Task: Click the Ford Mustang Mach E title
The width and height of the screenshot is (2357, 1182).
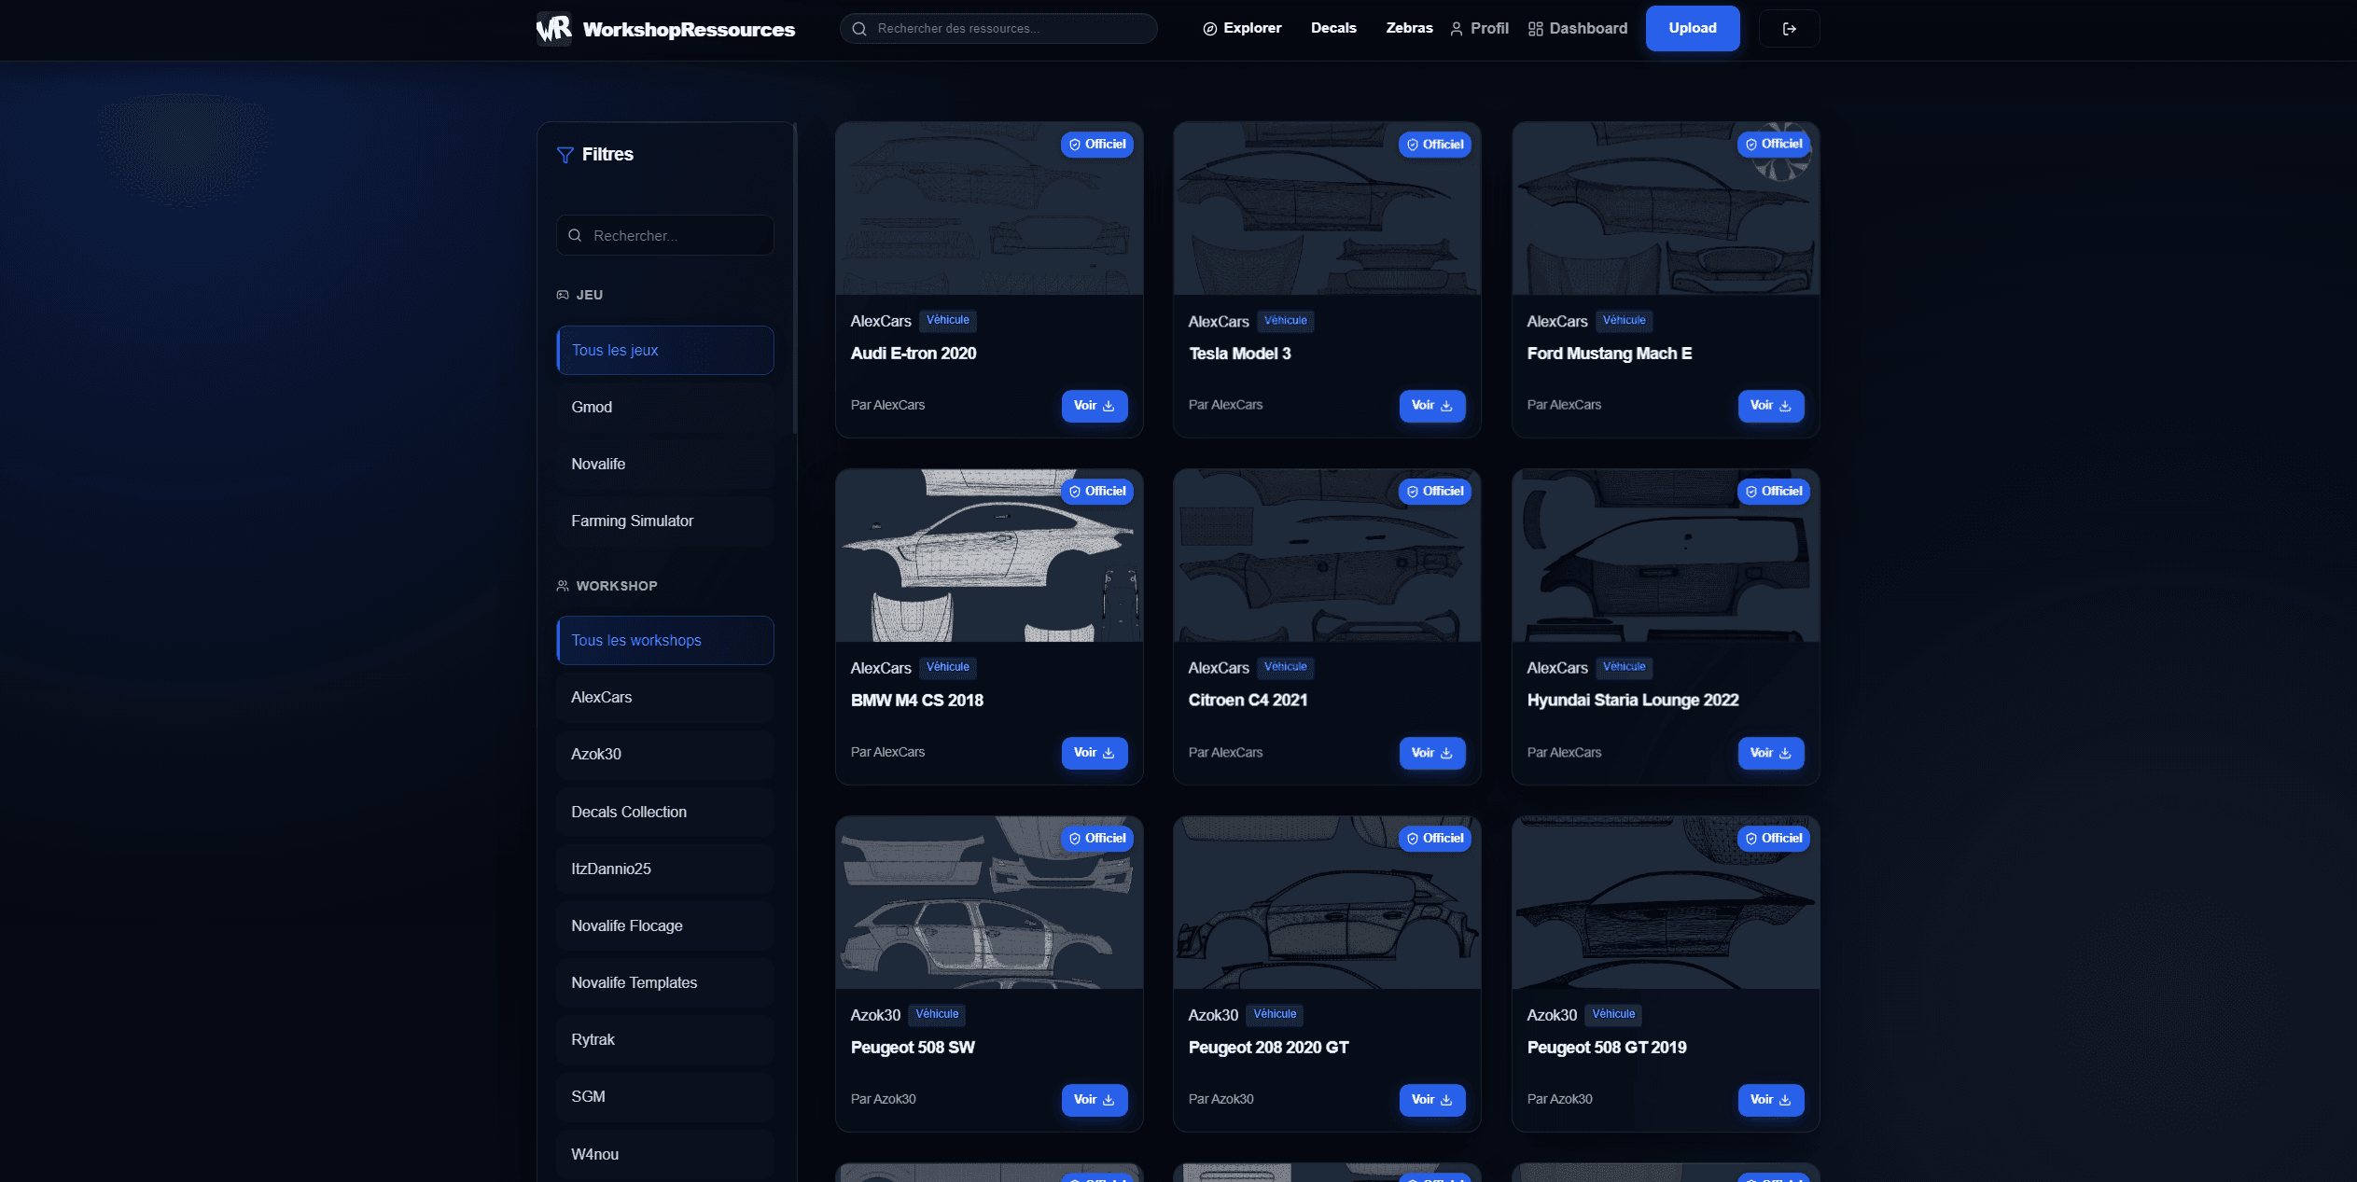Action: tap(1610, 354)
